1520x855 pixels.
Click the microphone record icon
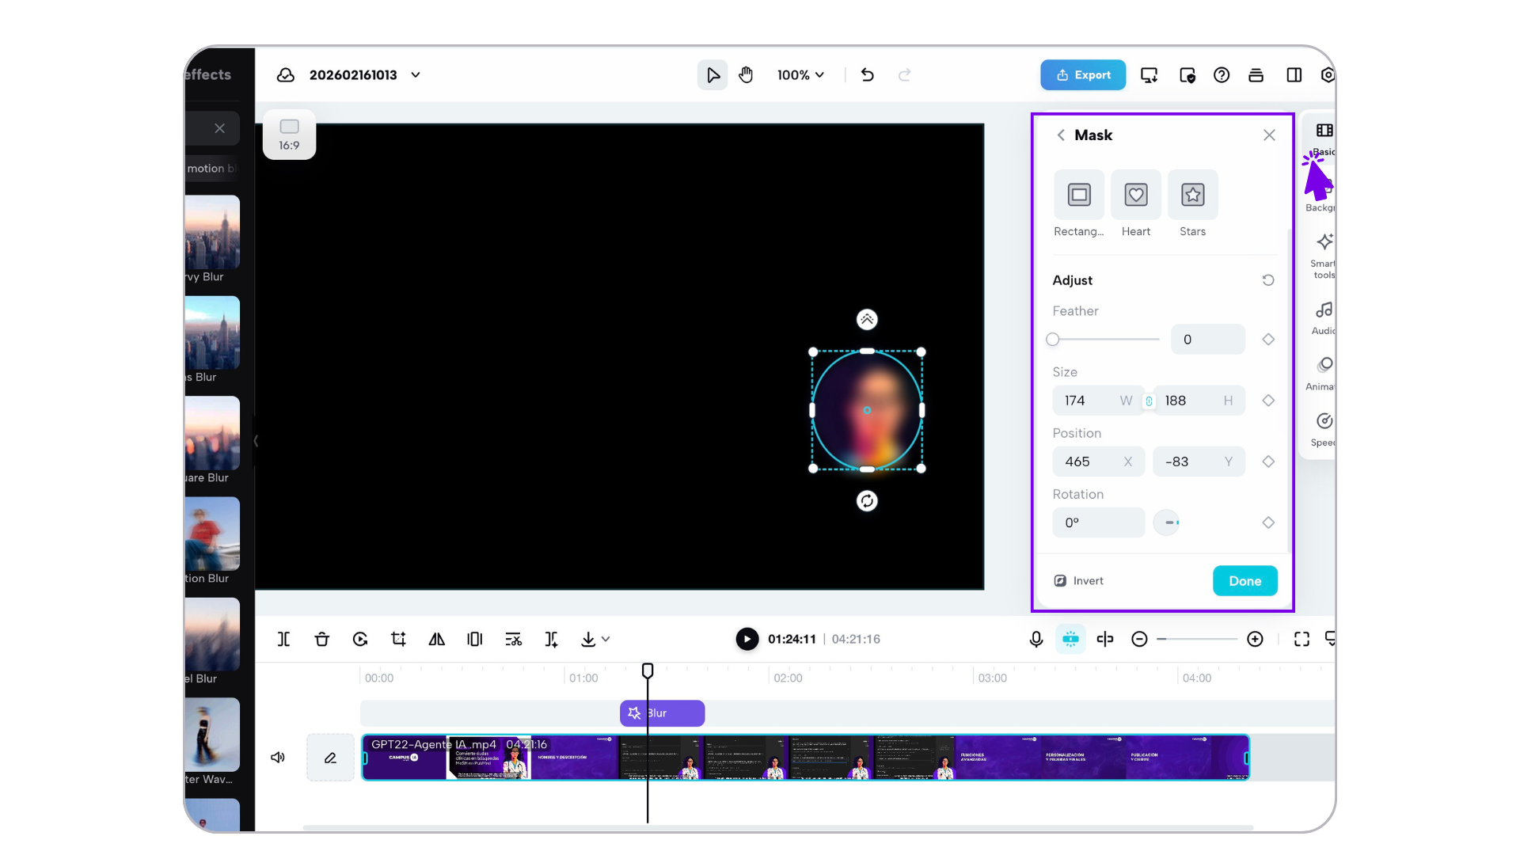pyautogui.click(x=1035, y=639)
